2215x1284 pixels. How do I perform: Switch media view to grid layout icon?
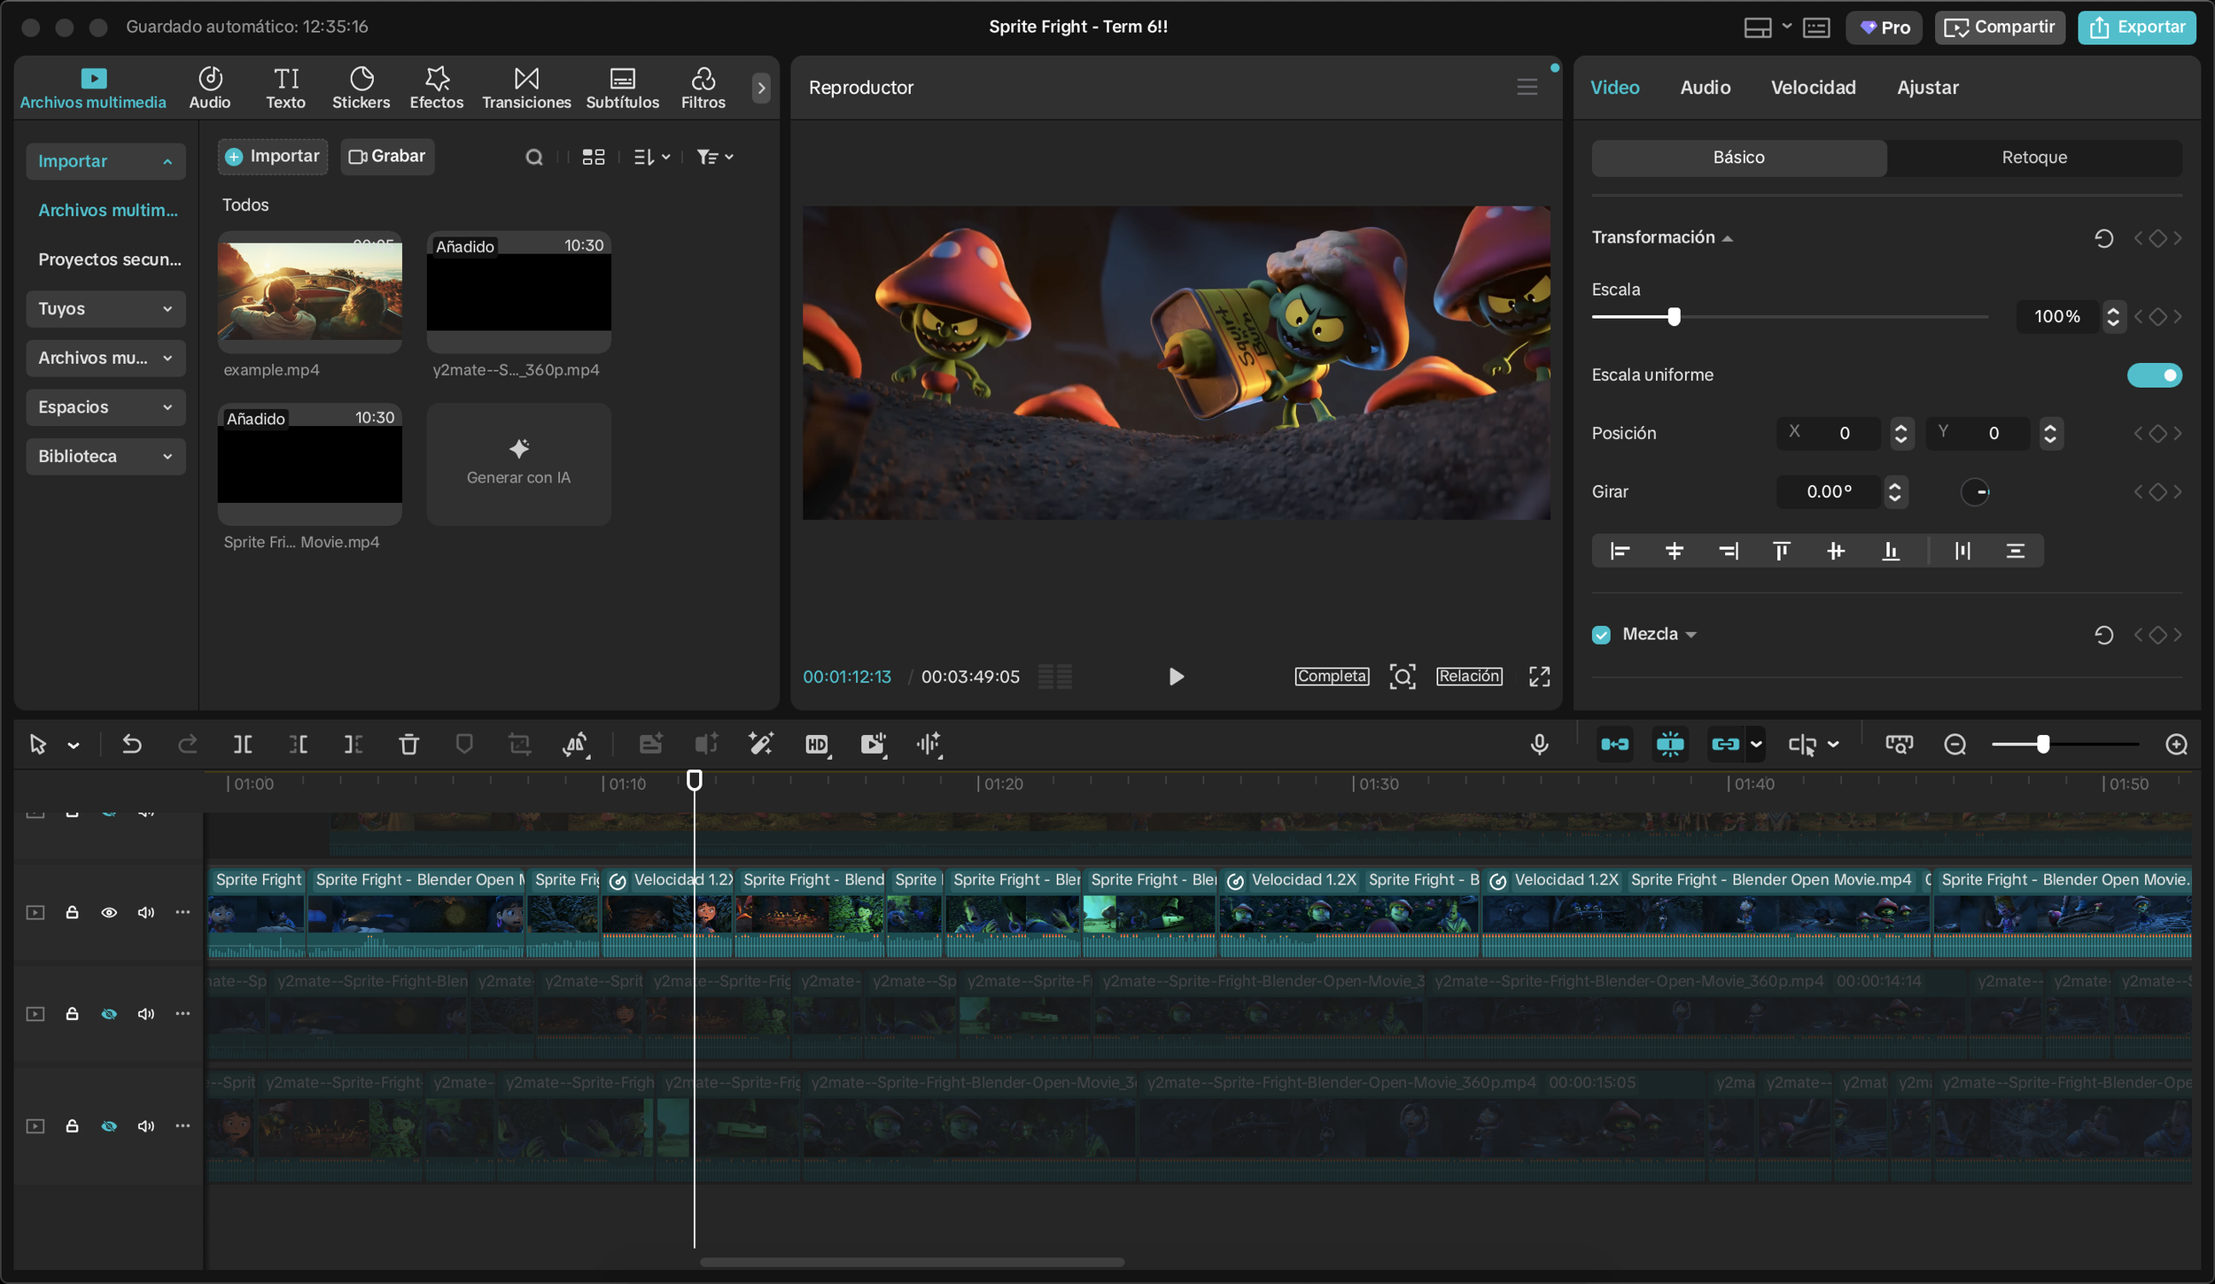(593, 157)
